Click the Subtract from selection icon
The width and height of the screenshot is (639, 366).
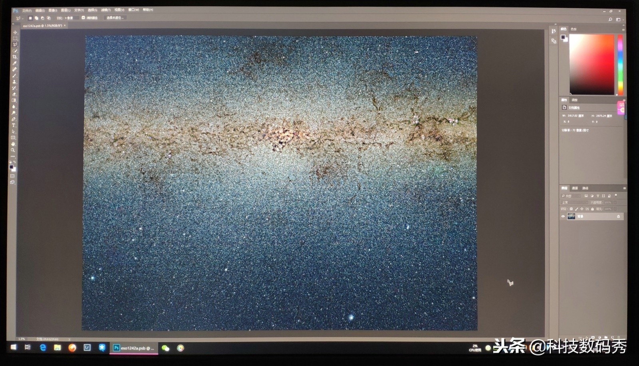point(42,18)
